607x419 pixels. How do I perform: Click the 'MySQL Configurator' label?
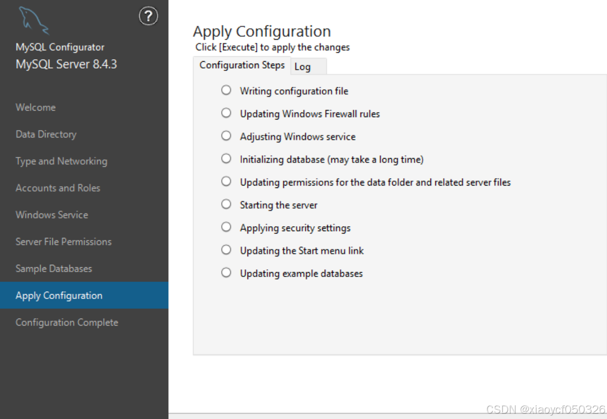[x=60, y=47]
